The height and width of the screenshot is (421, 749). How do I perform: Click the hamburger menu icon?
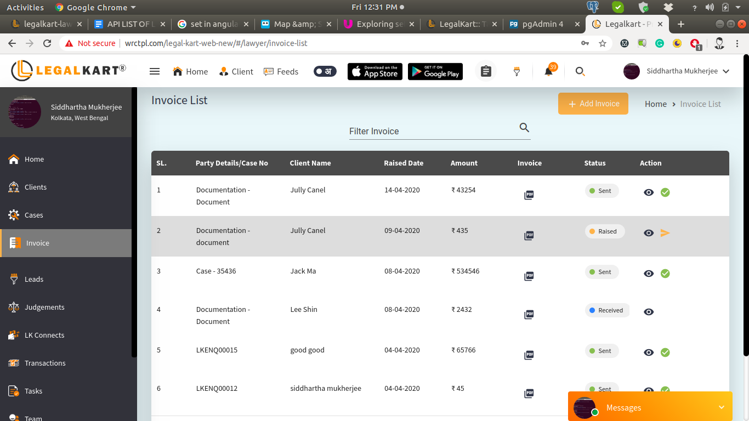pyautogui.click(x=155, y=71)
